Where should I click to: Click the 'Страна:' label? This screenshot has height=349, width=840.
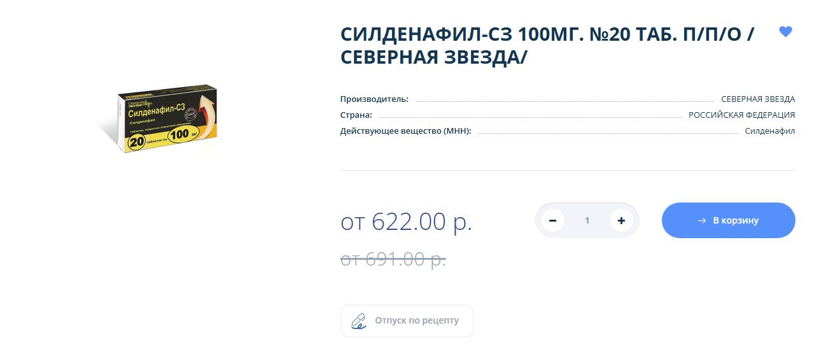pyautogui.click(x=356, y=115)
